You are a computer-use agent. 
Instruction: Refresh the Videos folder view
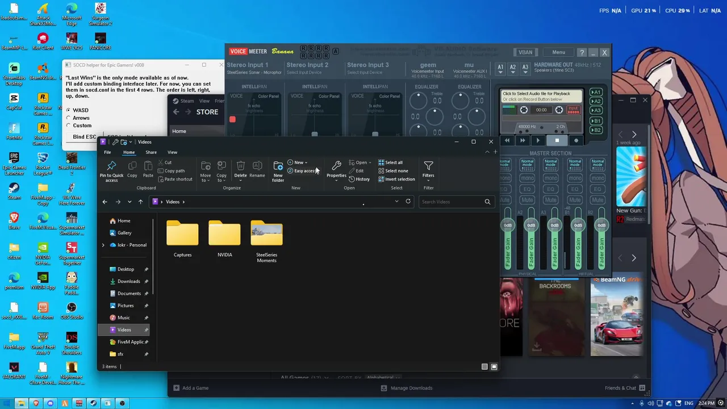pyautogui.click(x=408, y=202)
